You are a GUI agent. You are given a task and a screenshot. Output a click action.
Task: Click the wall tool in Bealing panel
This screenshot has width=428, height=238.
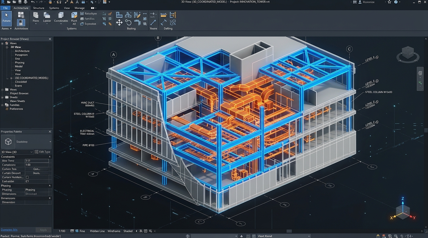pyautogui.click(x=119, y=15)
